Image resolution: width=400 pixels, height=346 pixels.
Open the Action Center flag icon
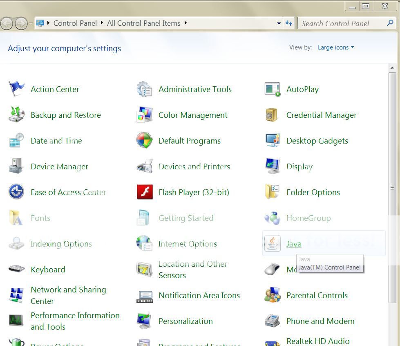point(17,89)
